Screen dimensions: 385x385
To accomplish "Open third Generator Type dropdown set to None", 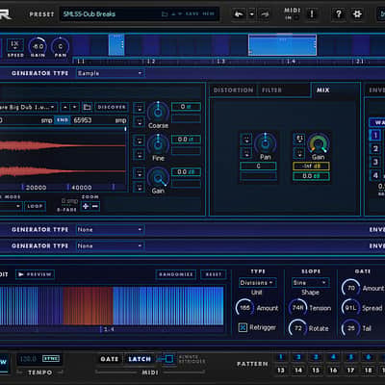I will coord(110,245).
